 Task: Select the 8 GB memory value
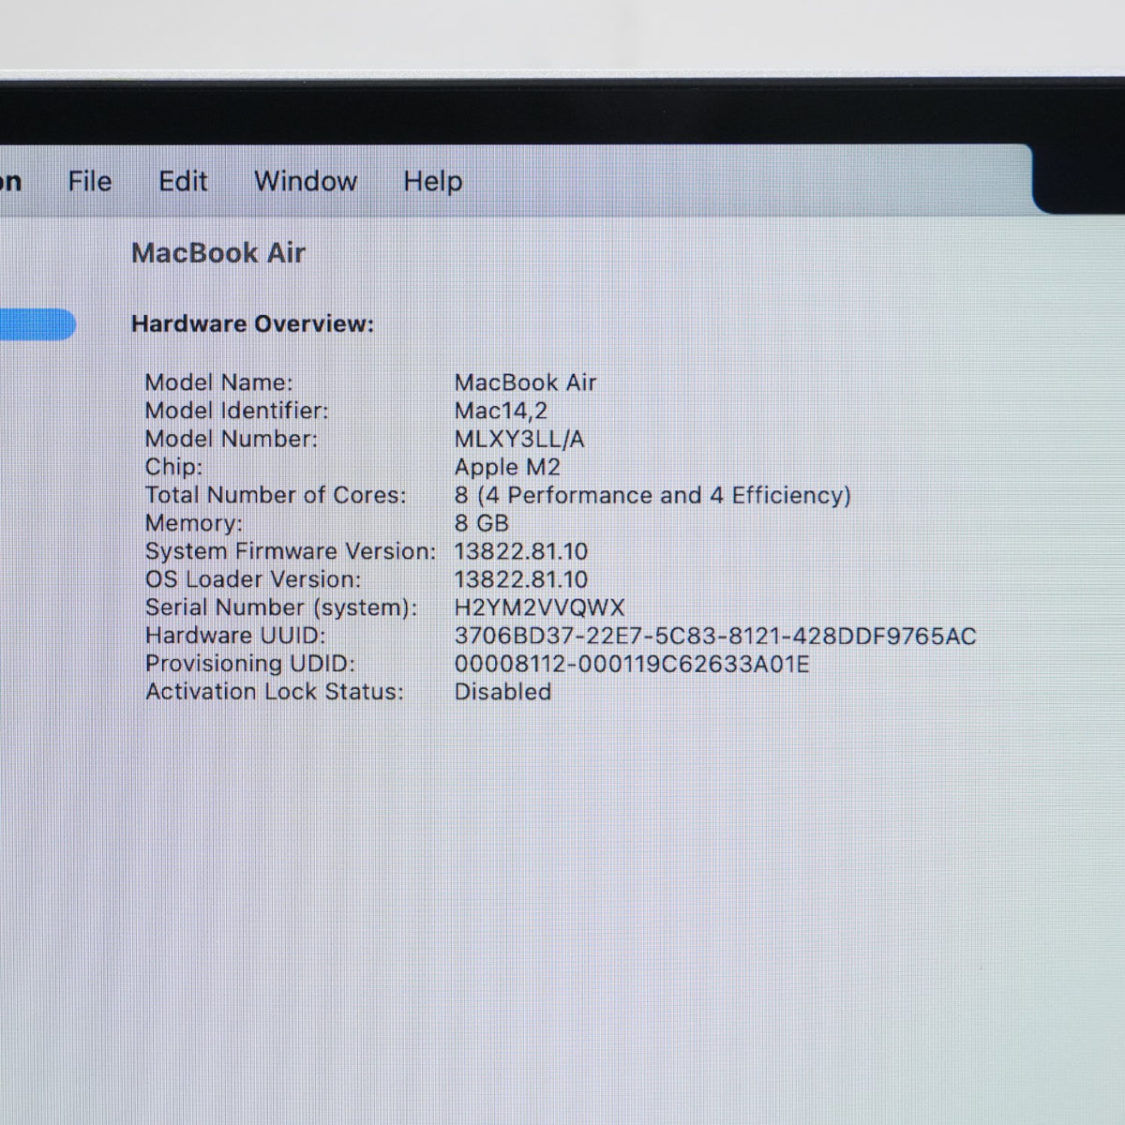[481, 523]
